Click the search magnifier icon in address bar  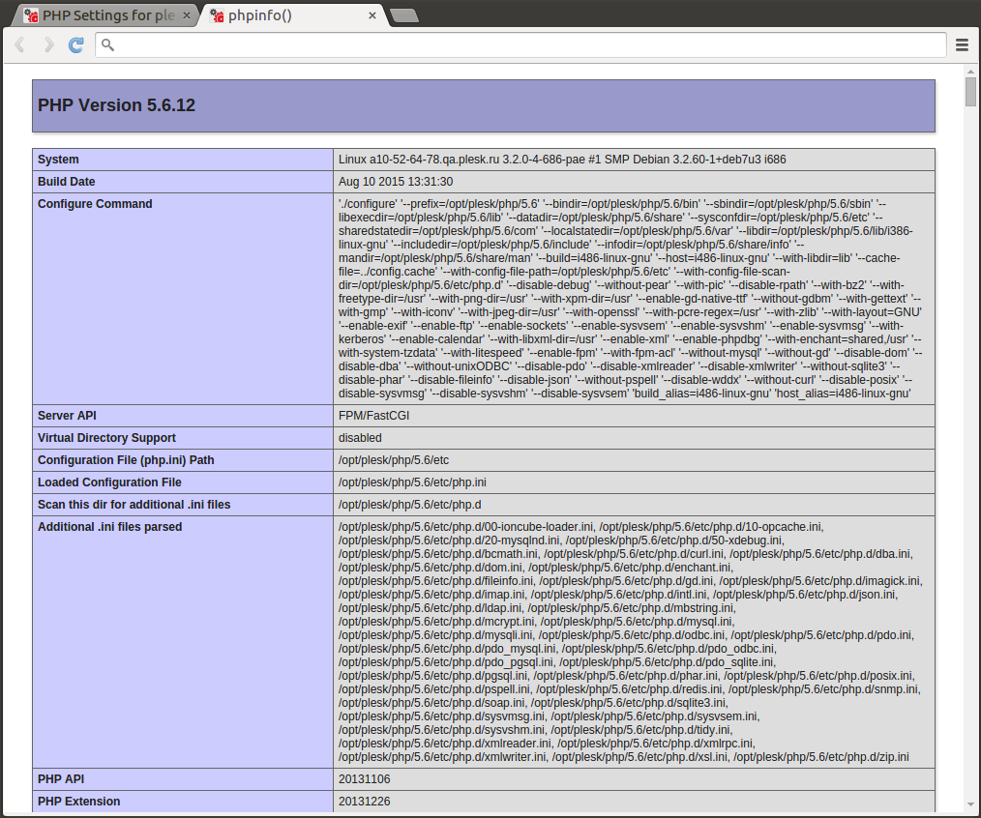(107, 45)
